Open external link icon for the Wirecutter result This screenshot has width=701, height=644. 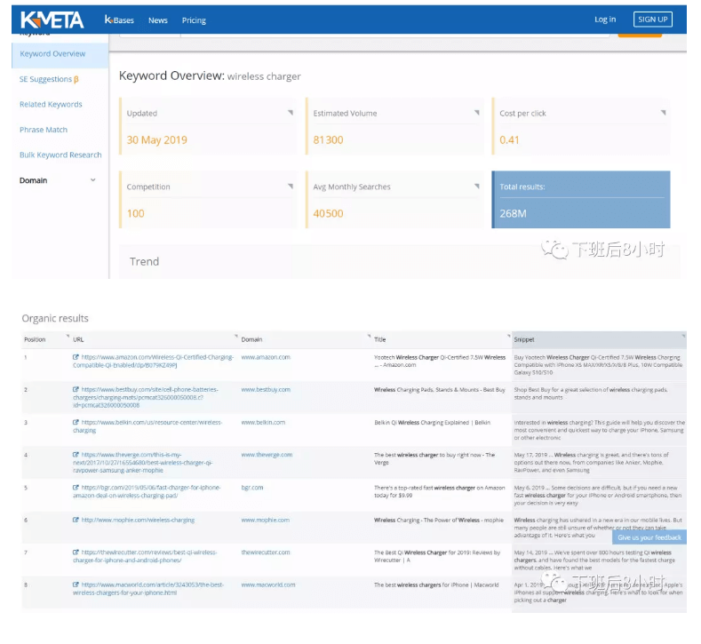[76, 553]
